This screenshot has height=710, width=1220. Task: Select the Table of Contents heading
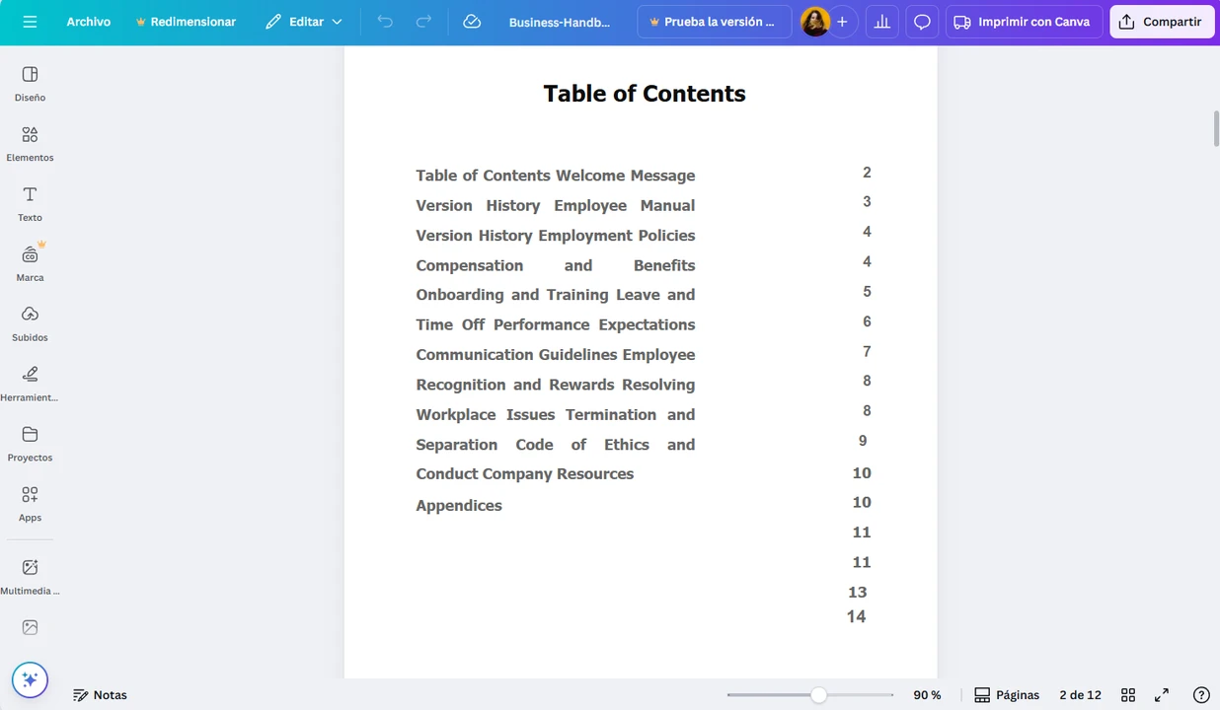(x=645, y=94)
